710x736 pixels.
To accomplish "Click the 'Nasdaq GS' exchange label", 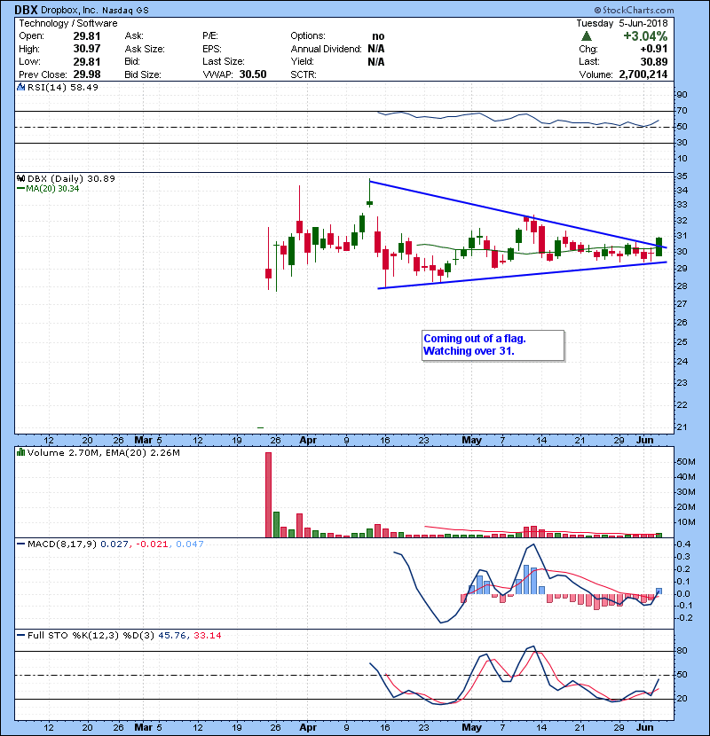I will (124, 11).
